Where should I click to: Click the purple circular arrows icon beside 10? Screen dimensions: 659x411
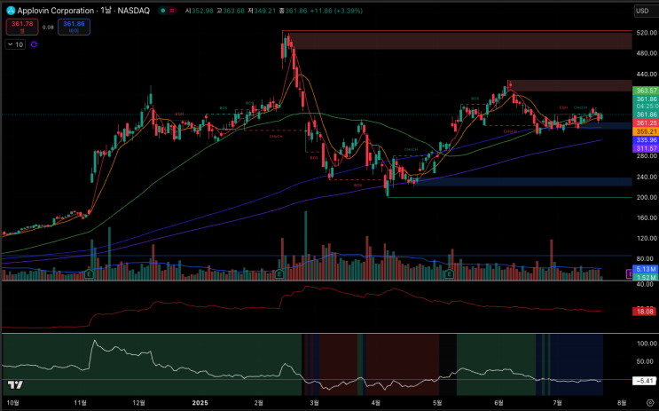click(34, 44)
